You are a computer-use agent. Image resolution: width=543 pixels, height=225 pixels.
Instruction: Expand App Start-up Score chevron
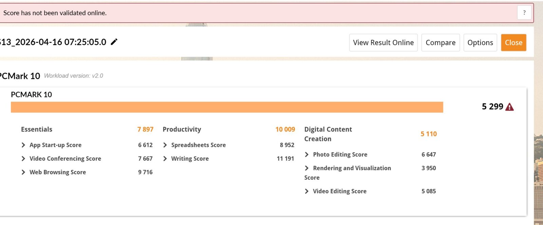pyautogui.click(x=23, y=145)
